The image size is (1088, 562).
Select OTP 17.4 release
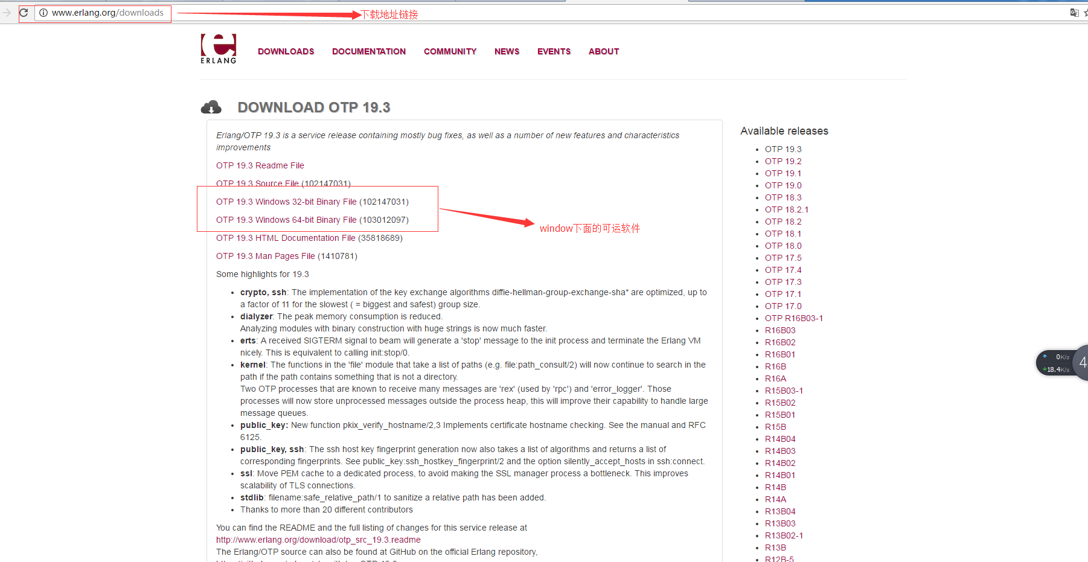point(783,270)
